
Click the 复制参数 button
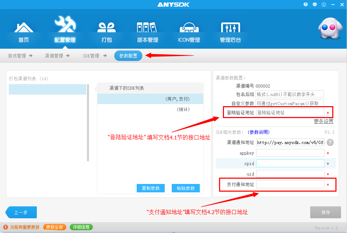(x=151, y=188)
